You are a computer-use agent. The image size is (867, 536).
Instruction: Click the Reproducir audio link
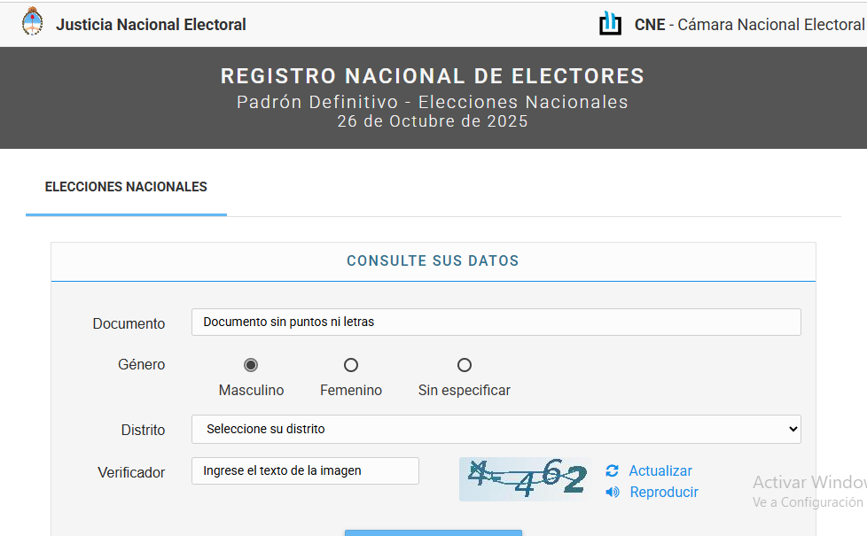tap(664, 492)
